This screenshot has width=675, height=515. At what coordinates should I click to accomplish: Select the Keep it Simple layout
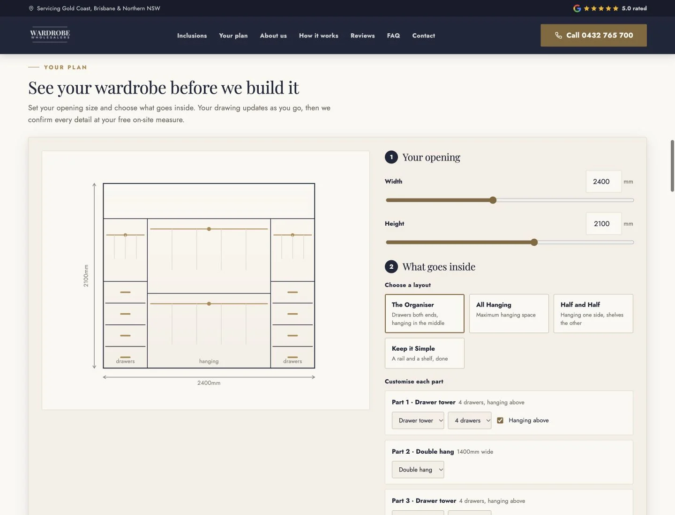tap(425, 353)
